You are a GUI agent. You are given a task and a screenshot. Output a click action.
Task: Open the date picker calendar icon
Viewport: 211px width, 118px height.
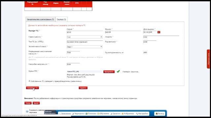point(159,32)
